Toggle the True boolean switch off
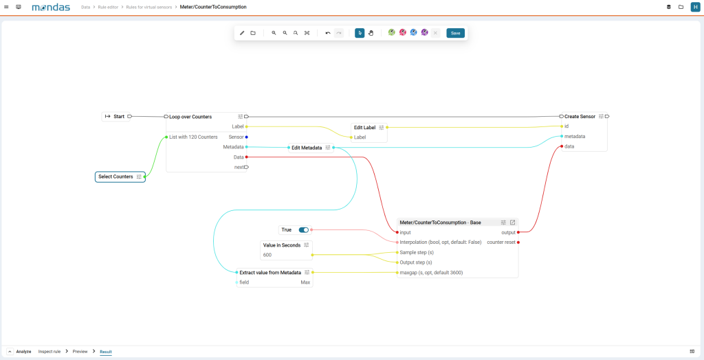 pos(303,230)
